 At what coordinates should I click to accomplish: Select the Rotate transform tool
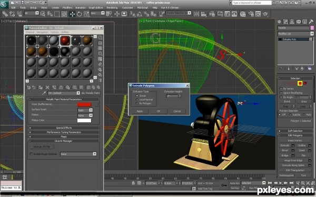79,14
